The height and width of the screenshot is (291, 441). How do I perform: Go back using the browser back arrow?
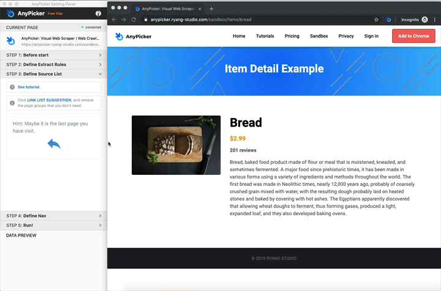114,20
